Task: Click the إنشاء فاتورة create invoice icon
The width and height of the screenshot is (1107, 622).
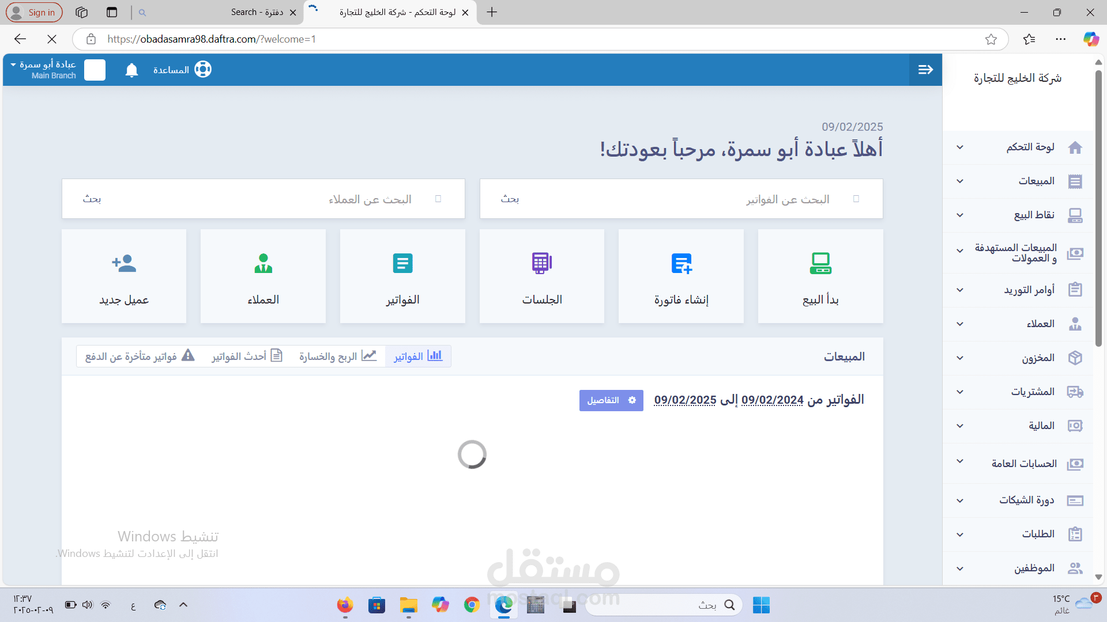Action: coord(681,263)
